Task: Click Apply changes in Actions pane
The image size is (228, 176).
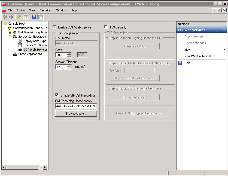Action: pos(194,36)
